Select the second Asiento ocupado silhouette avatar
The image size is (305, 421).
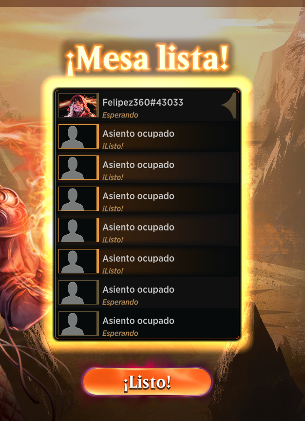78,168
